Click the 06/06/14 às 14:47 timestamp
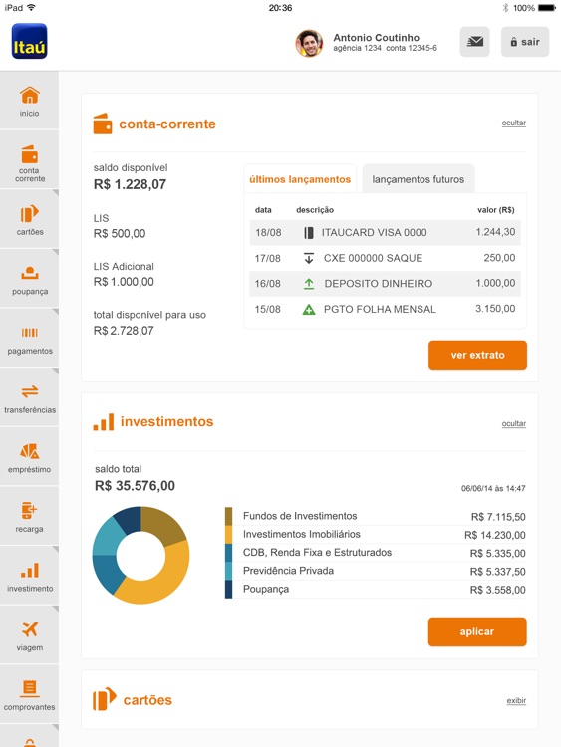Image resolution: width=561 pixels, height=747 pixels. pyautogui.click(x=493, y=488)
